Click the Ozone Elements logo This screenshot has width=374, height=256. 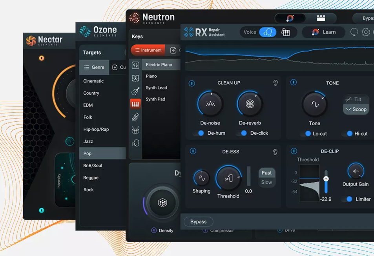(98, 31)
